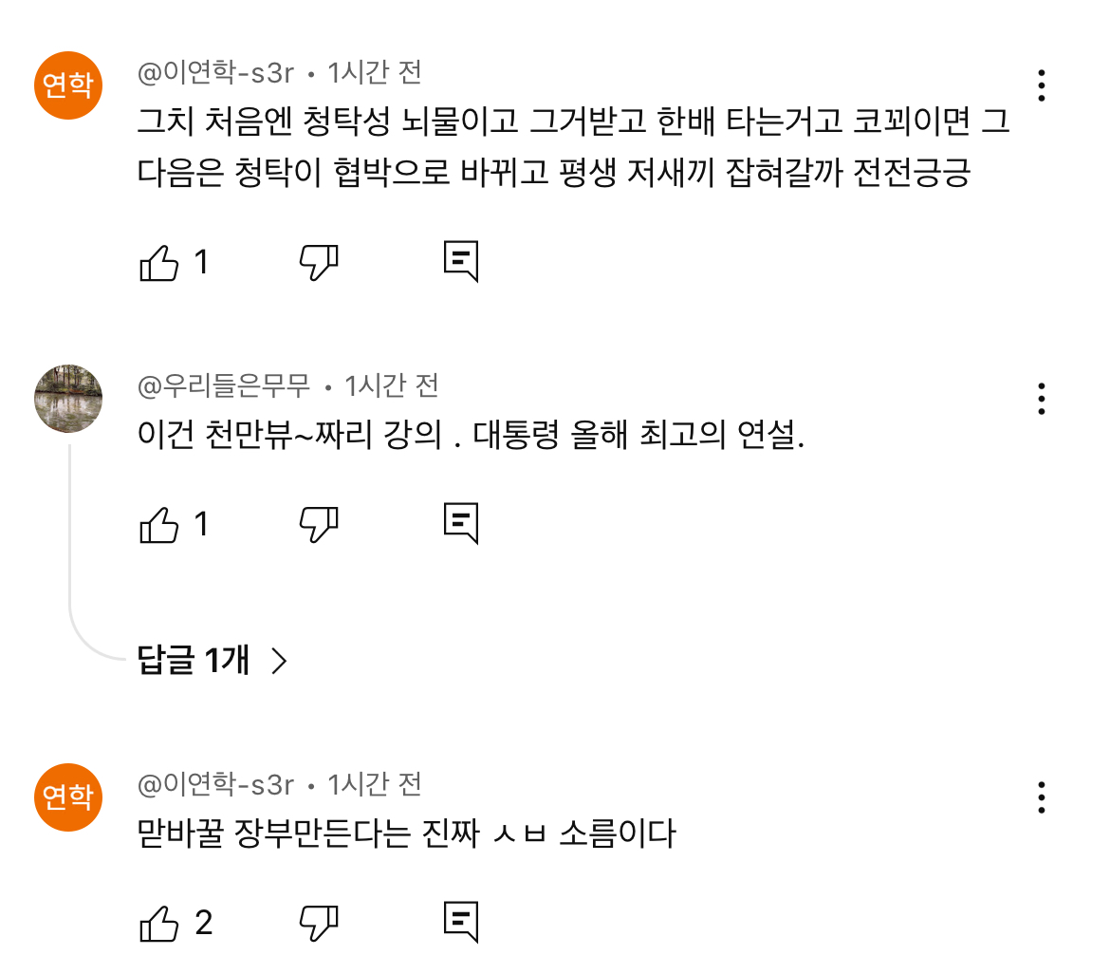This screenshot has height=974, width=1110.
Task: Click the chevron next to 답글 1개
Action: click(279, 660)
